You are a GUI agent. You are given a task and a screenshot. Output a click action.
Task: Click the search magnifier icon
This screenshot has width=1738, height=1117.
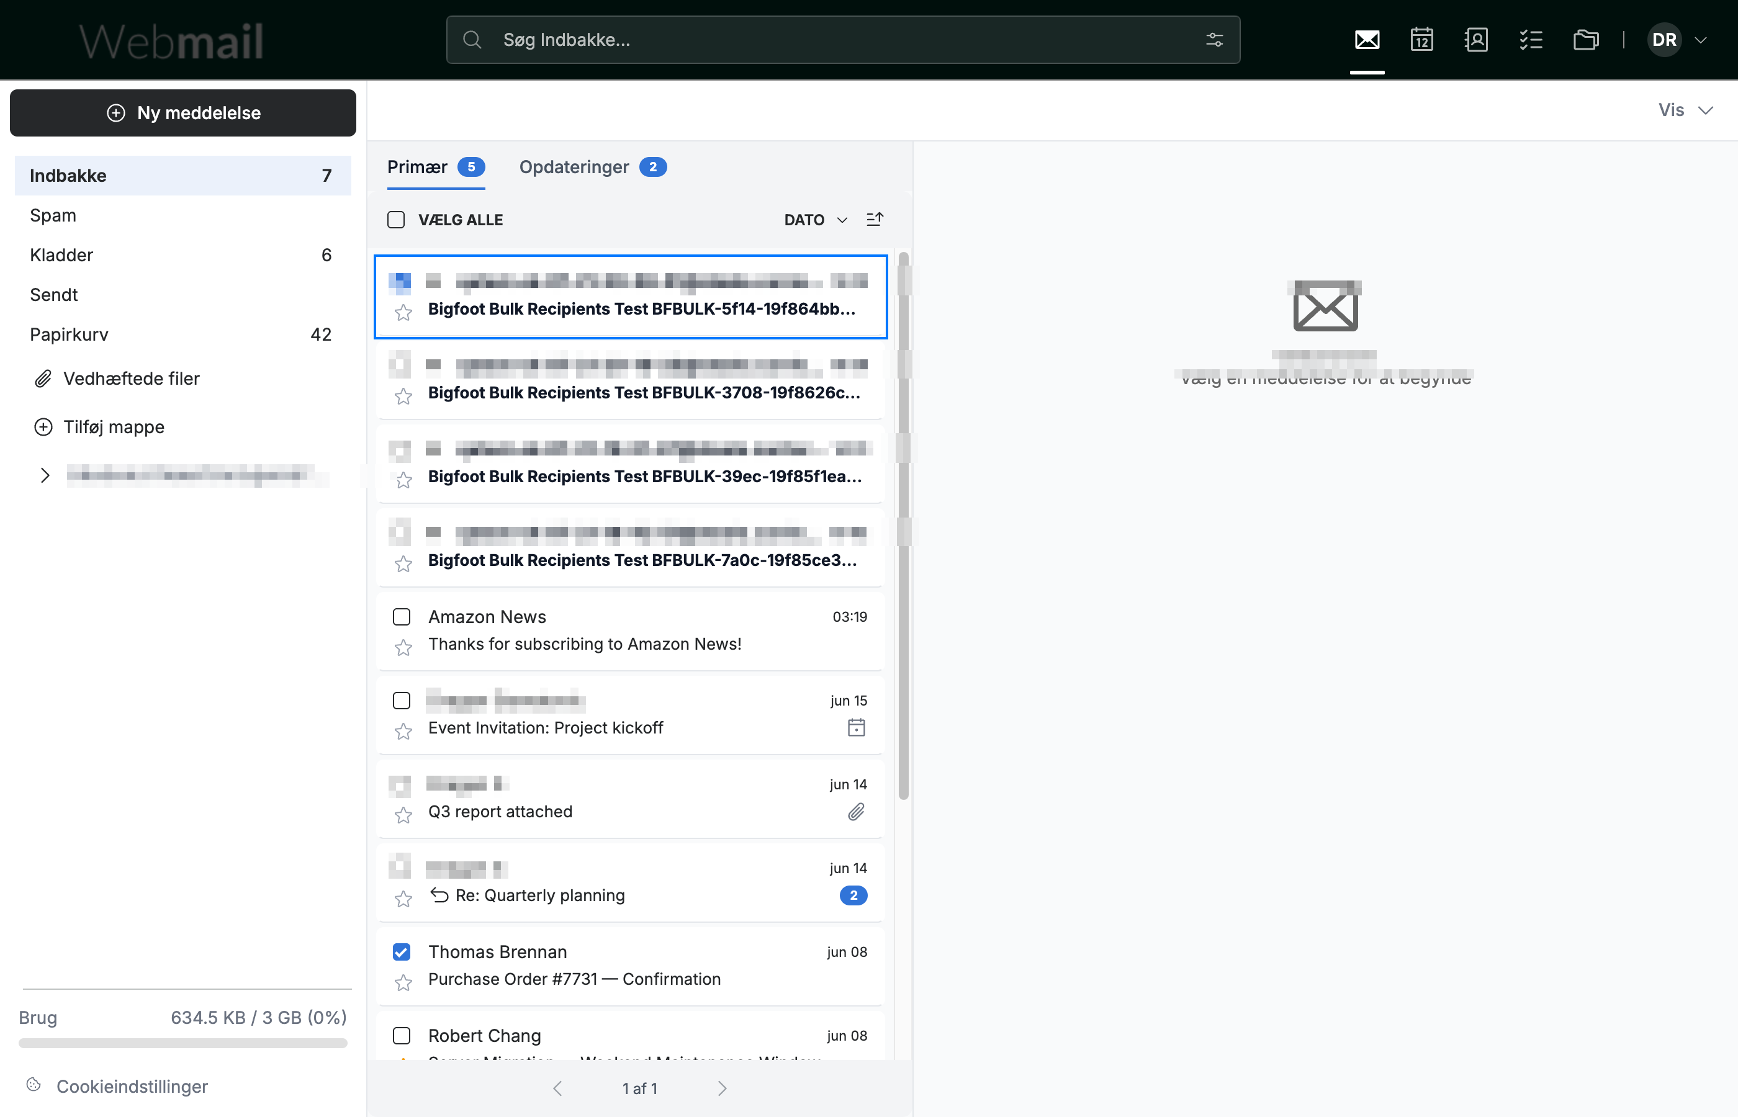tap(472, 40)
